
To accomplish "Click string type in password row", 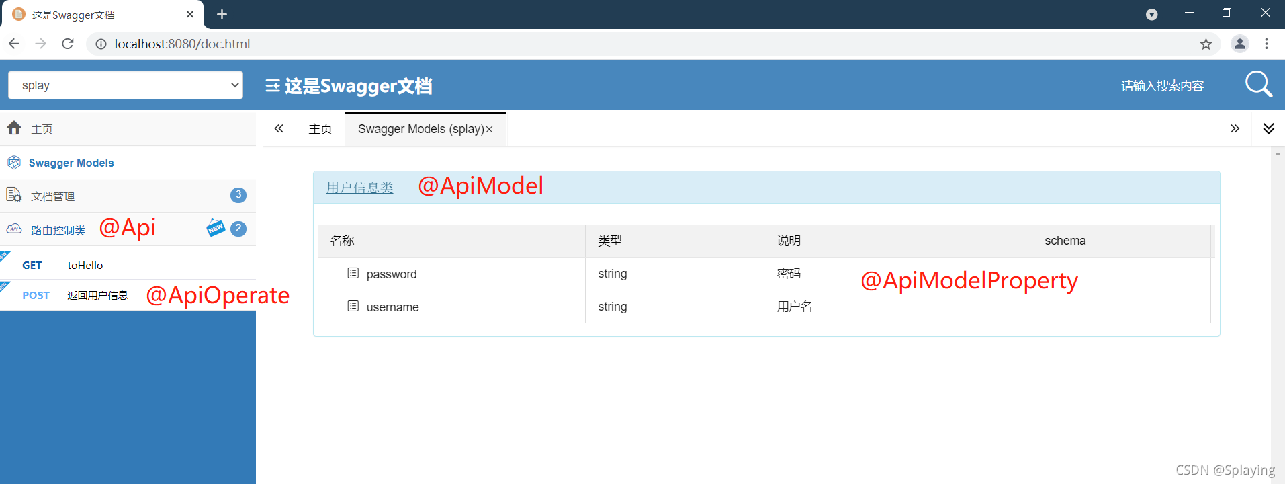I will pos(613,274).
